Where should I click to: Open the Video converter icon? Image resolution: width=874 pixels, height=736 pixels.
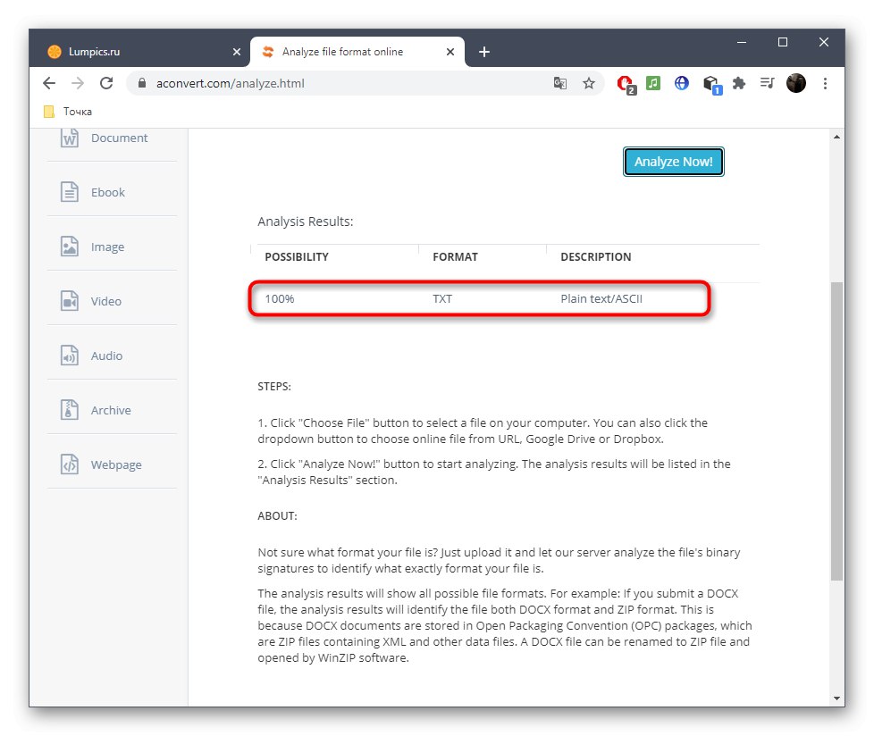pos(69,301)
